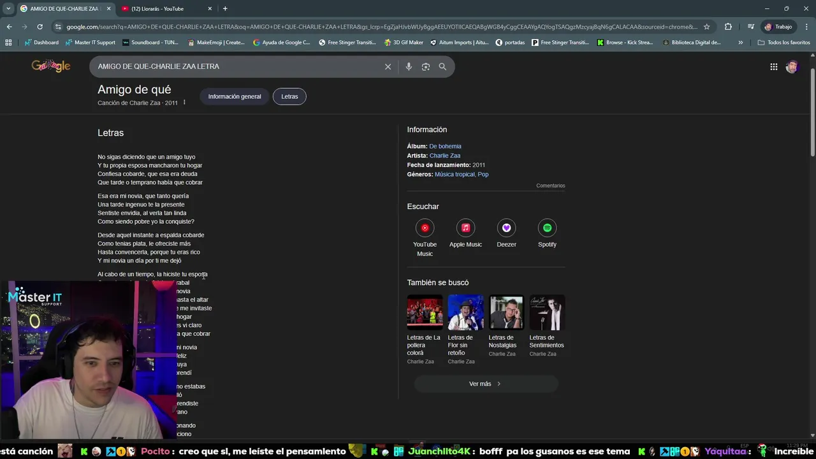Click the lyric line 'Confiesa cobarde, que esa era deuda'
The height and width of the screenshot is (459, 816).
coord(147,174)
